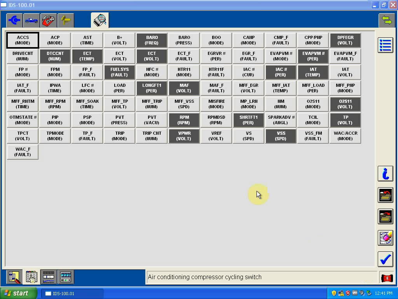The width and height of the screenshot is (398, 299).
Task: Deselect the EVAPVM # (PER) parameter
Action: 313,56
